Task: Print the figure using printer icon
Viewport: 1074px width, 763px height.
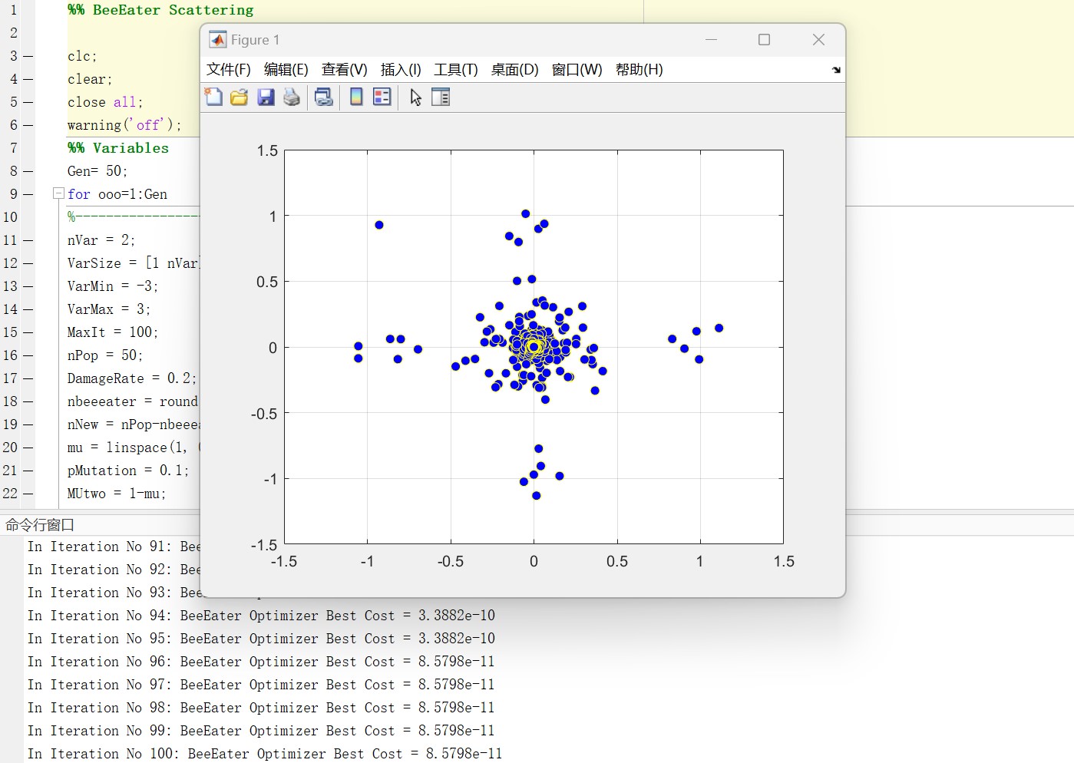Action: tap(292, 97)
